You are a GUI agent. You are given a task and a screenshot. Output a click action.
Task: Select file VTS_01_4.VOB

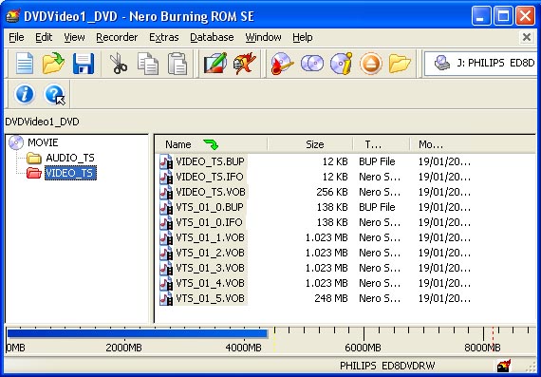coord(210,283)
